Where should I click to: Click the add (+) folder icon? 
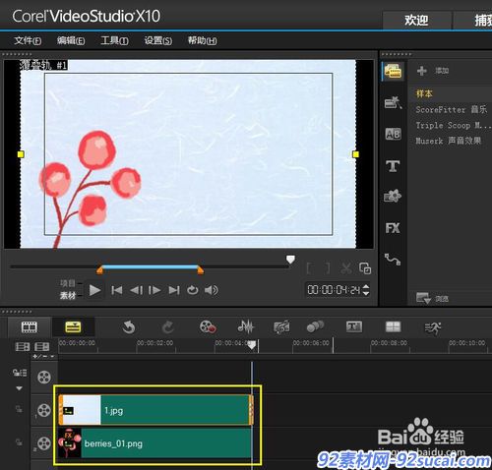(422, 70)
